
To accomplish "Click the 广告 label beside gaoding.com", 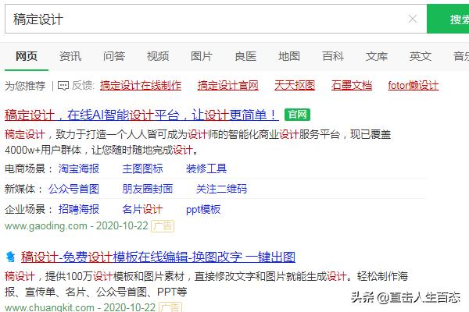I will (x=163, y=226).
